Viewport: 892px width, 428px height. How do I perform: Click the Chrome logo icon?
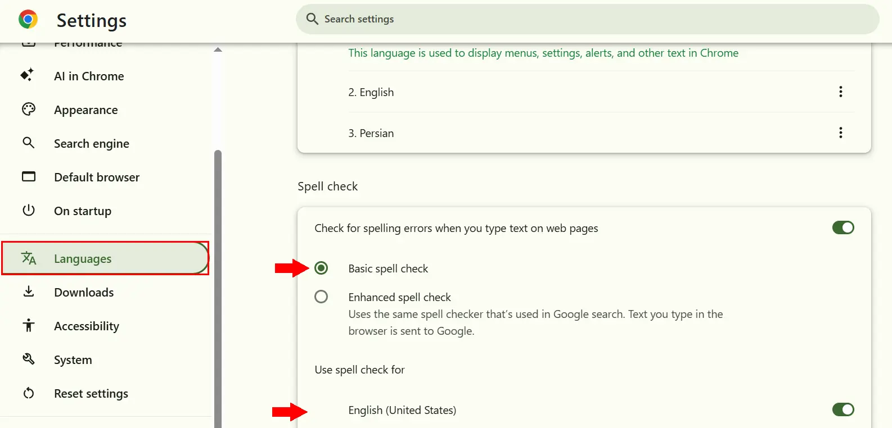[x=28, y=20]
